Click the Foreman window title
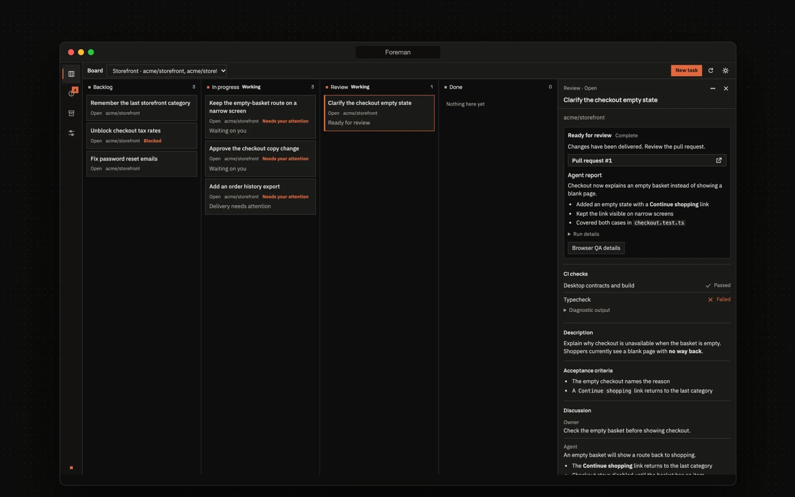The width and height of the screenshot is (795, 497). click(x=398, y=52)
